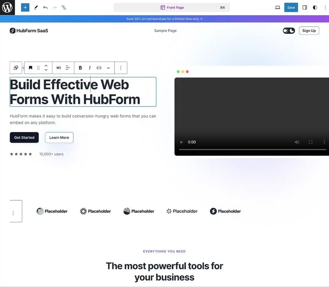The image size is (329, 287).
Task: Mute the video volume
Action: [x=297, y=142]
